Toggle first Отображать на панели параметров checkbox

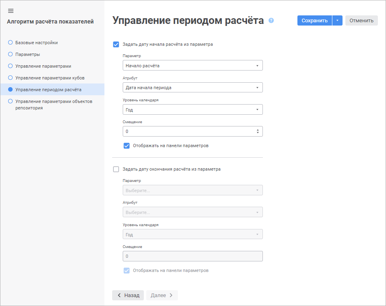(x=127, y=146)
